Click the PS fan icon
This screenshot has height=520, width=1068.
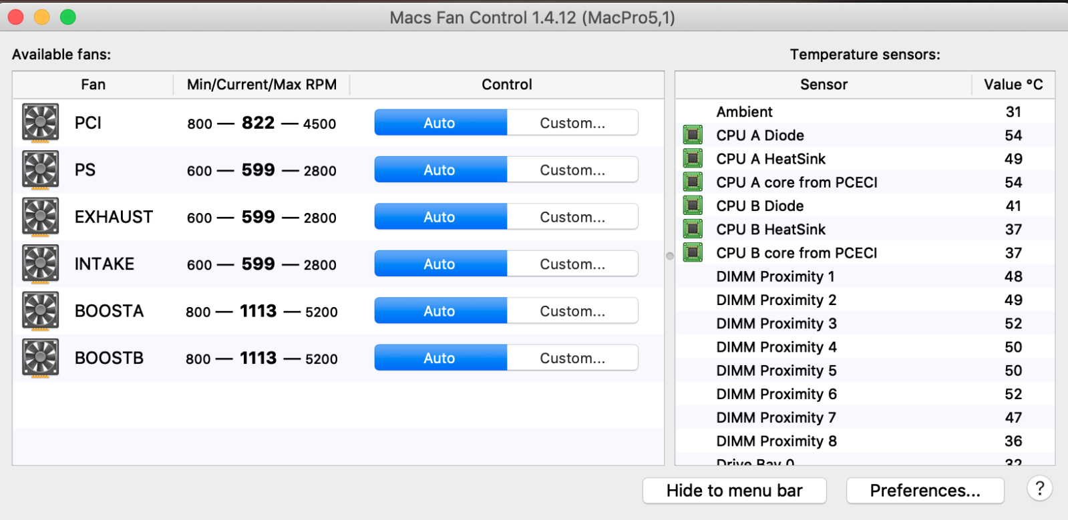pyautogui.click(x=41, y=170)
